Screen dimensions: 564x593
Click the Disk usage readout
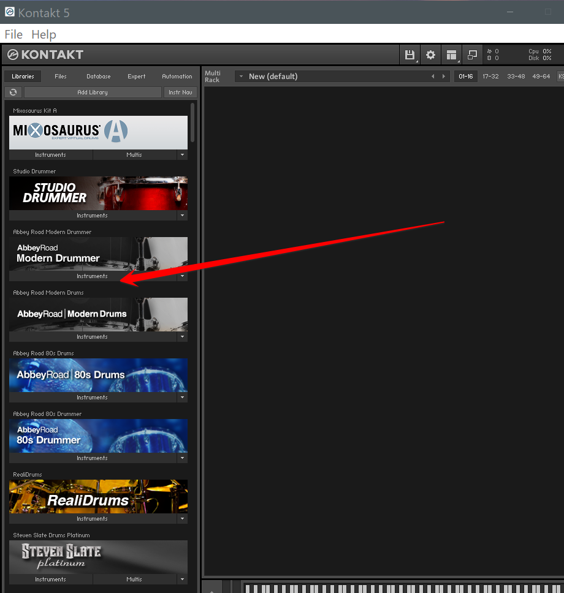pos(540,58)
